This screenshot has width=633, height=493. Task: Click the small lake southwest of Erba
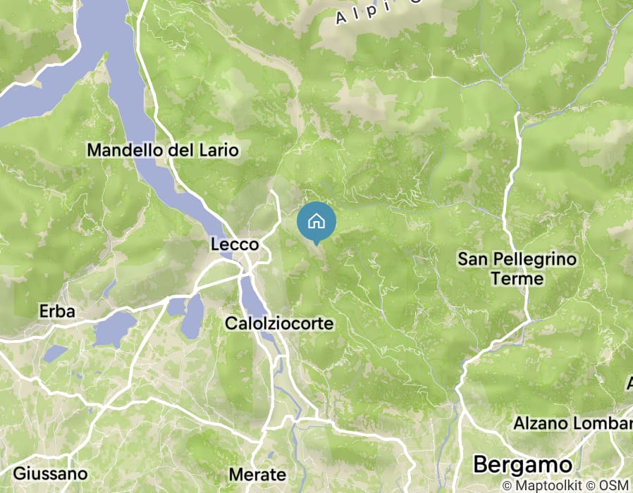(55, 353)
